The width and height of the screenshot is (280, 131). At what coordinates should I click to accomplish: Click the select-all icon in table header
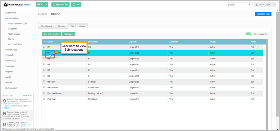pos(44,42)
